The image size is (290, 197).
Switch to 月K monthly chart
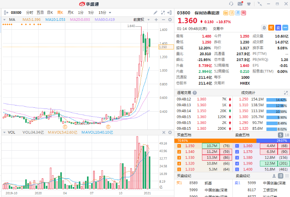click(x=70, y=13)
